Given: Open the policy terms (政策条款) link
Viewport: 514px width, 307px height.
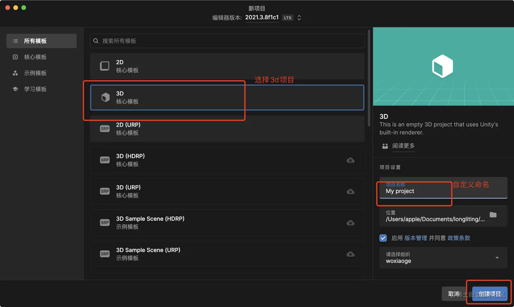Looking at the screenshot, I should click(x=459, y=238).
